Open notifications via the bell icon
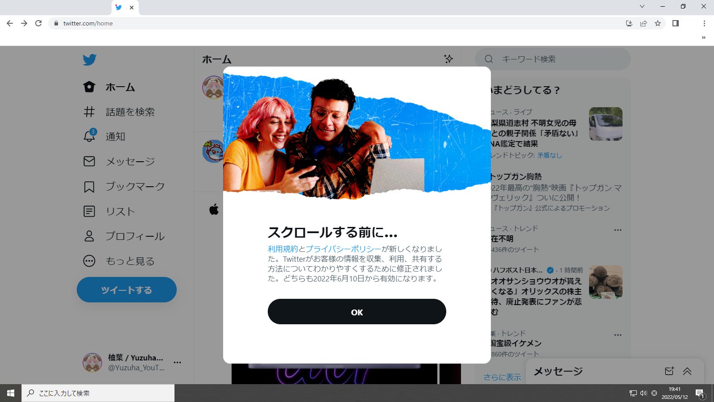 click(x=90, y=135)
